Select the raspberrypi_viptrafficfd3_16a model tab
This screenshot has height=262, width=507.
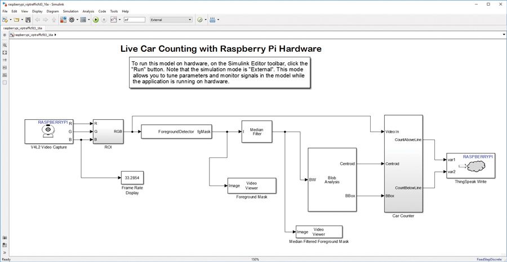click(20, 28)
